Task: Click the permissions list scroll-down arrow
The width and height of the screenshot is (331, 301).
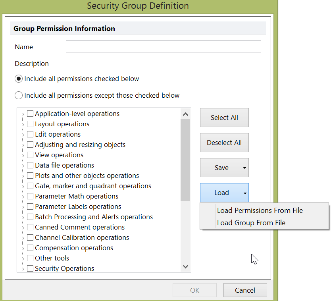Action: 185,266
